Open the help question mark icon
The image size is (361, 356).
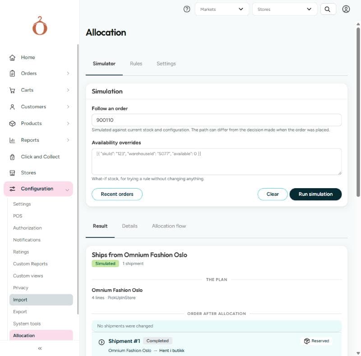click(x=187, y=9)
